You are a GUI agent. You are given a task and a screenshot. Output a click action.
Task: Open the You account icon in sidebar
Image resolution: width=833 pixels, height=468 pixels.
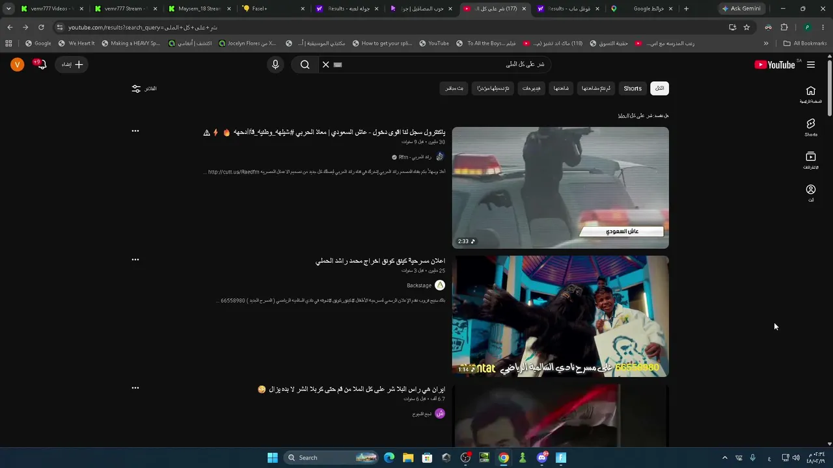tap(811, 192)
